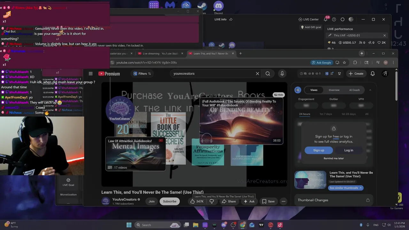Join the YouAreCreators channel membership
This screenshot has height=230, width=409.
point(151,201)
